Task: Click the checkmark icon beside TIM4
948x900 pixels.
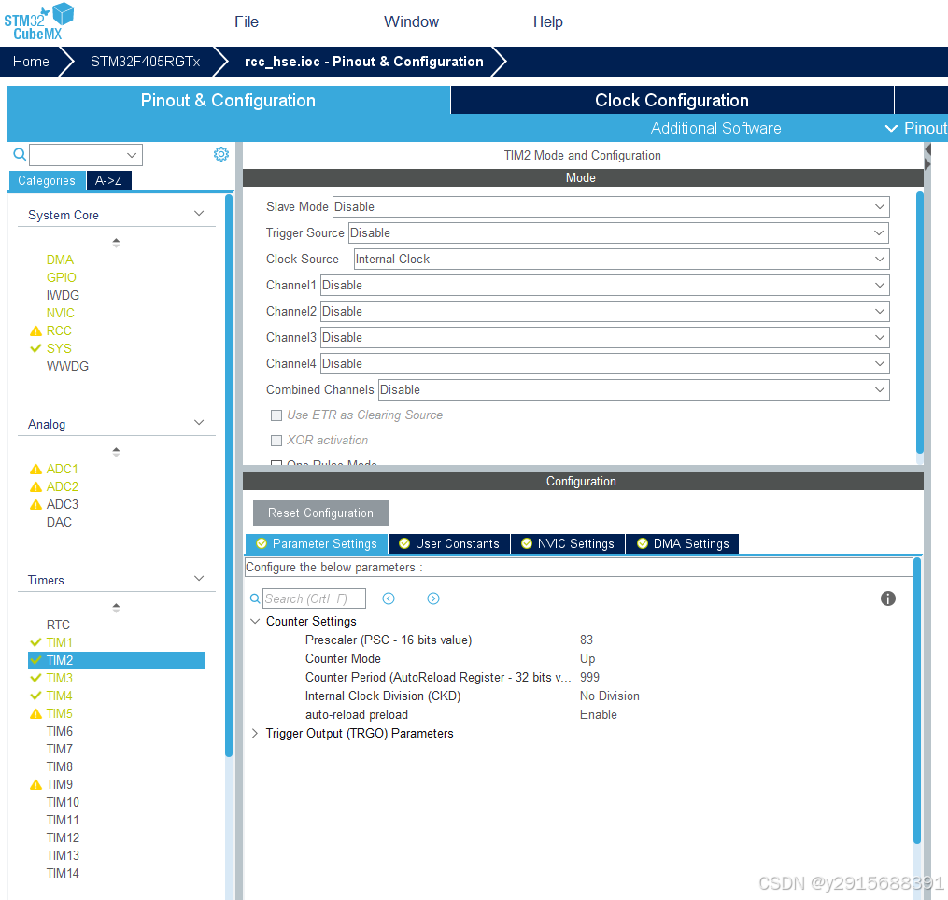Action: 35,696
